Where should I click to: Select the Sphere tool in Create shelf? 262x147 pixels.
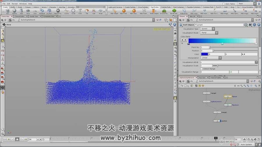point(15,11)
